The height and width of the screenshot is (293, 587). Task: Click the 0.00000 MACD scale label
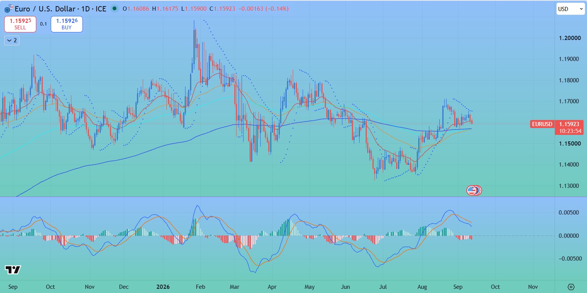point(570,235)
